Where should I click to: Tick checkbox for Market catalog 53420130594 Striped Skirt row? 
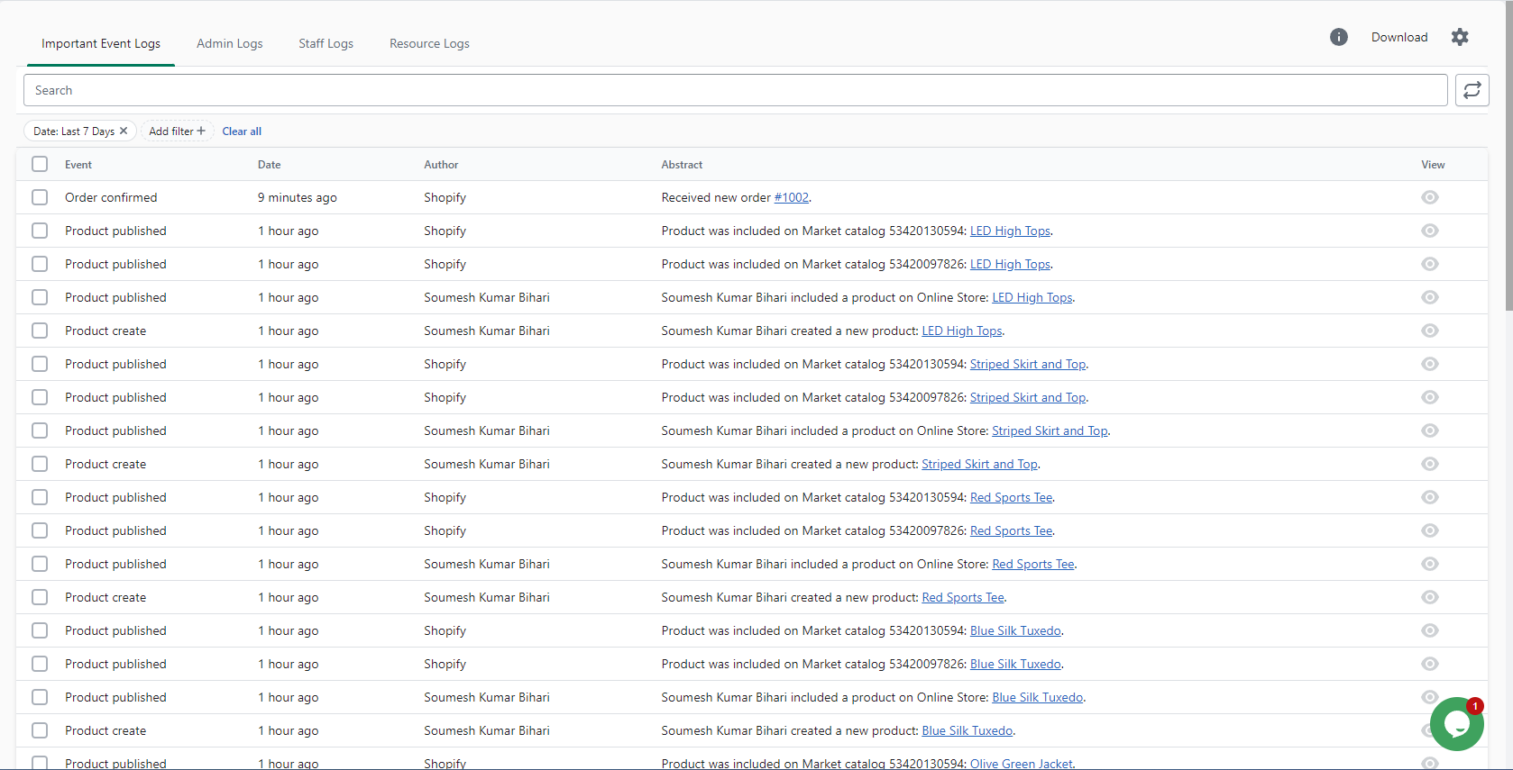[40, 364]
